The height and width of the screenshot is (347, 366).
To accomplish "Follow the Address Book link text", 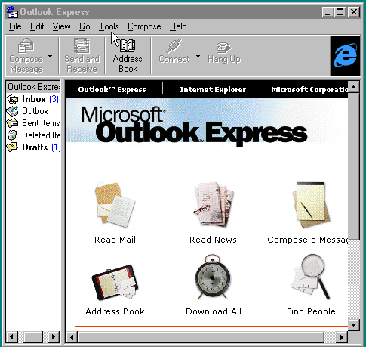I will (115, 311).
